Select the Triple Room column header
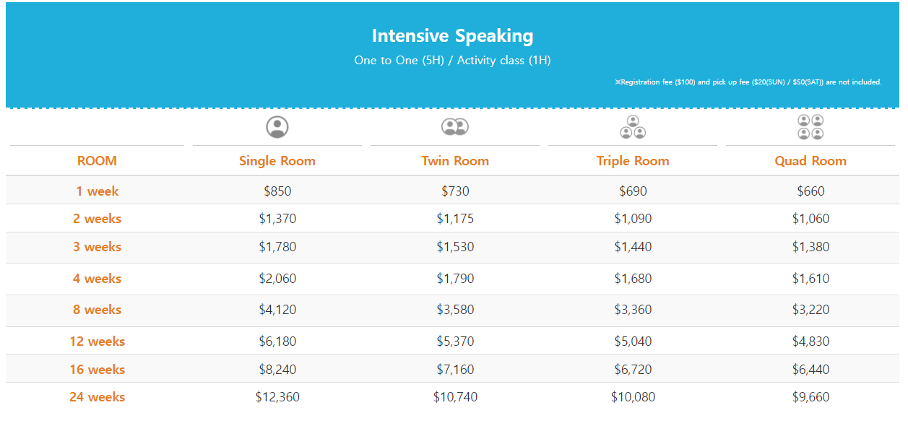908x431 pixels. pos(633,161)
